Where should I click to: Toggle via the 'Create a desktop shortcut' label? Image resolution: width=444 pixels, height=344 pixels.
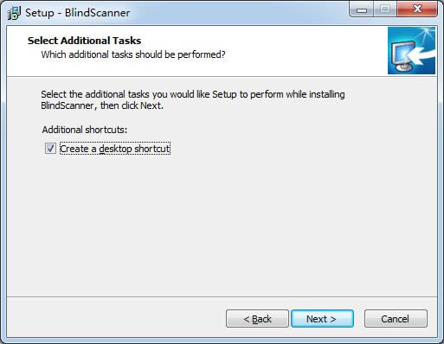[x=115, y=149]
